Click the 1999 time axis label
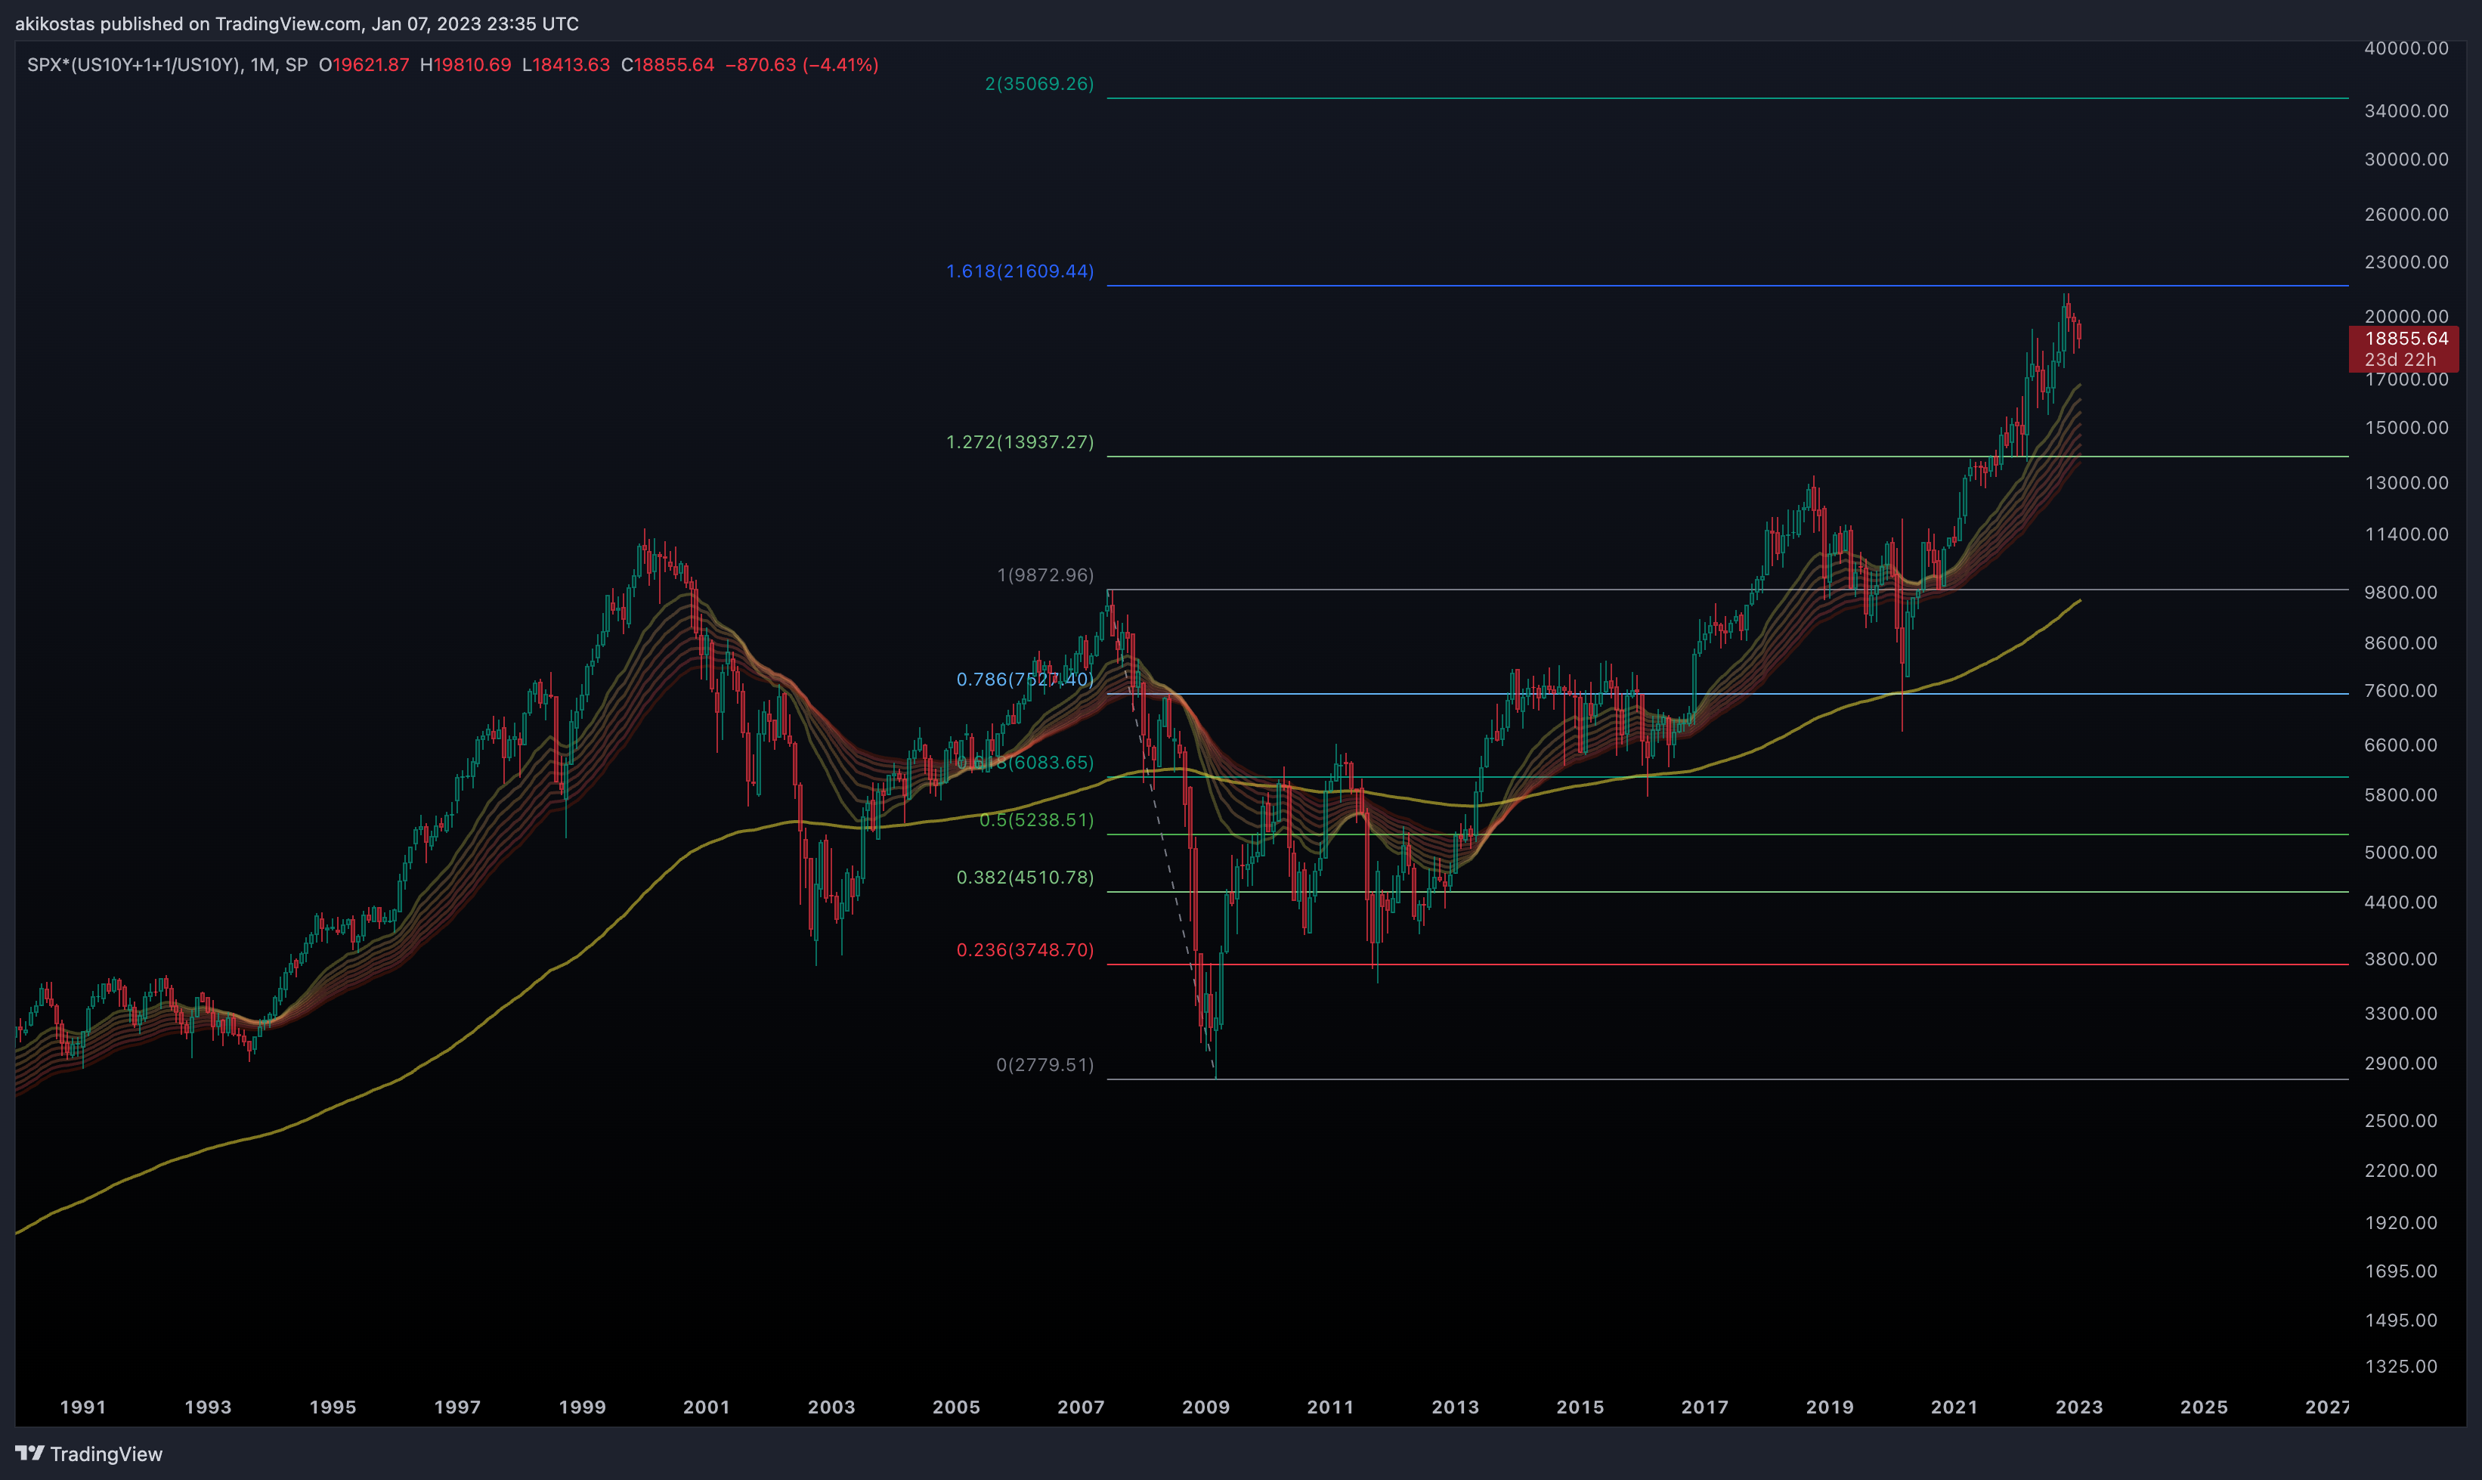Screen dimensions: 2482x1480 coord(581,1407)
